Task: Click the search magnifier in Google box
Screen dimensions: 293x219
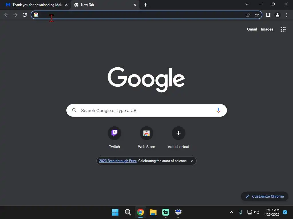Action: click(74, 110)
